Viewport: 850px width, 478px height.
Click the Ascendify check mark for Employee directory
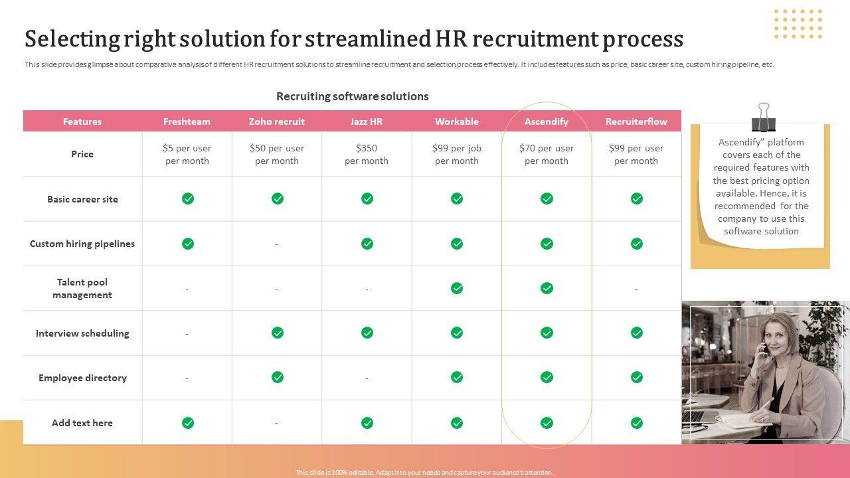547,377
